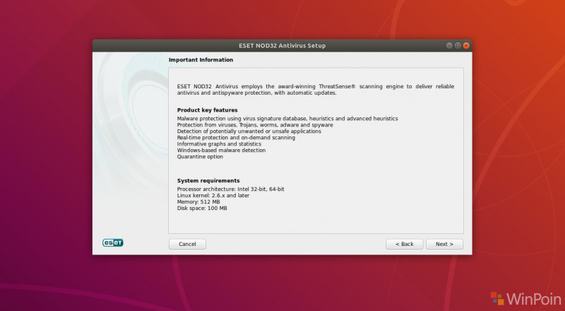This screenshot has width=565, height=311.
Task: Click the Quarantine option line
Action: (200, 157)
